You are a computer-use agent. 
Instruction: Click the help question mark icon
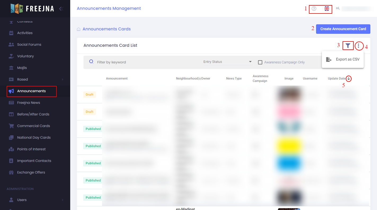click(x=314, y=8)
